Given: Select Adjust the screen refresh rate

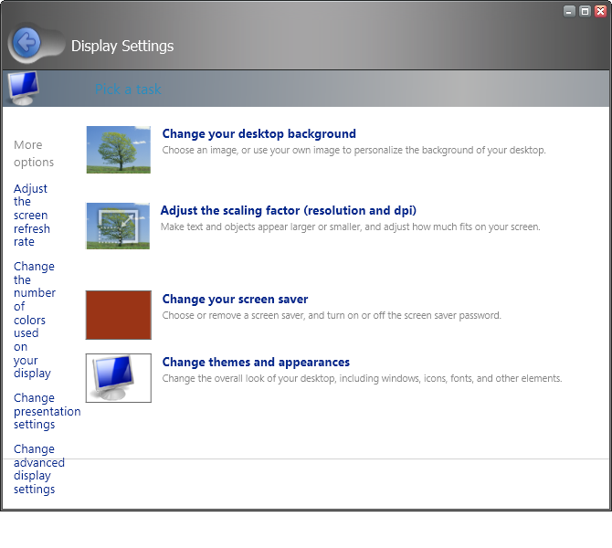Looking at the screenshot, I should pos(32,216).
